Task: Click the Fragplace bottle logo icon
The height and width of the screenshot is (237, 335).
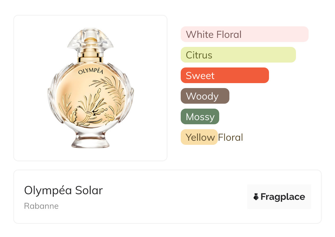Action: coord(256,197)
